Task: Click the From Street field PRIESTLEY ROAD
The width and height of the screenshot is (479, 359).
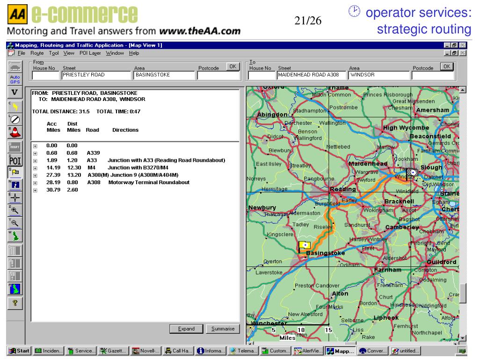Action: pos(96,75)
